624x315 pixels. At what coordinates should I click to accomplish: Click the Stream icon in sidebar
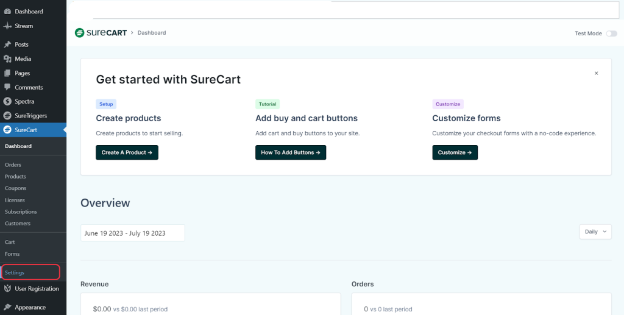coord(7,26)
